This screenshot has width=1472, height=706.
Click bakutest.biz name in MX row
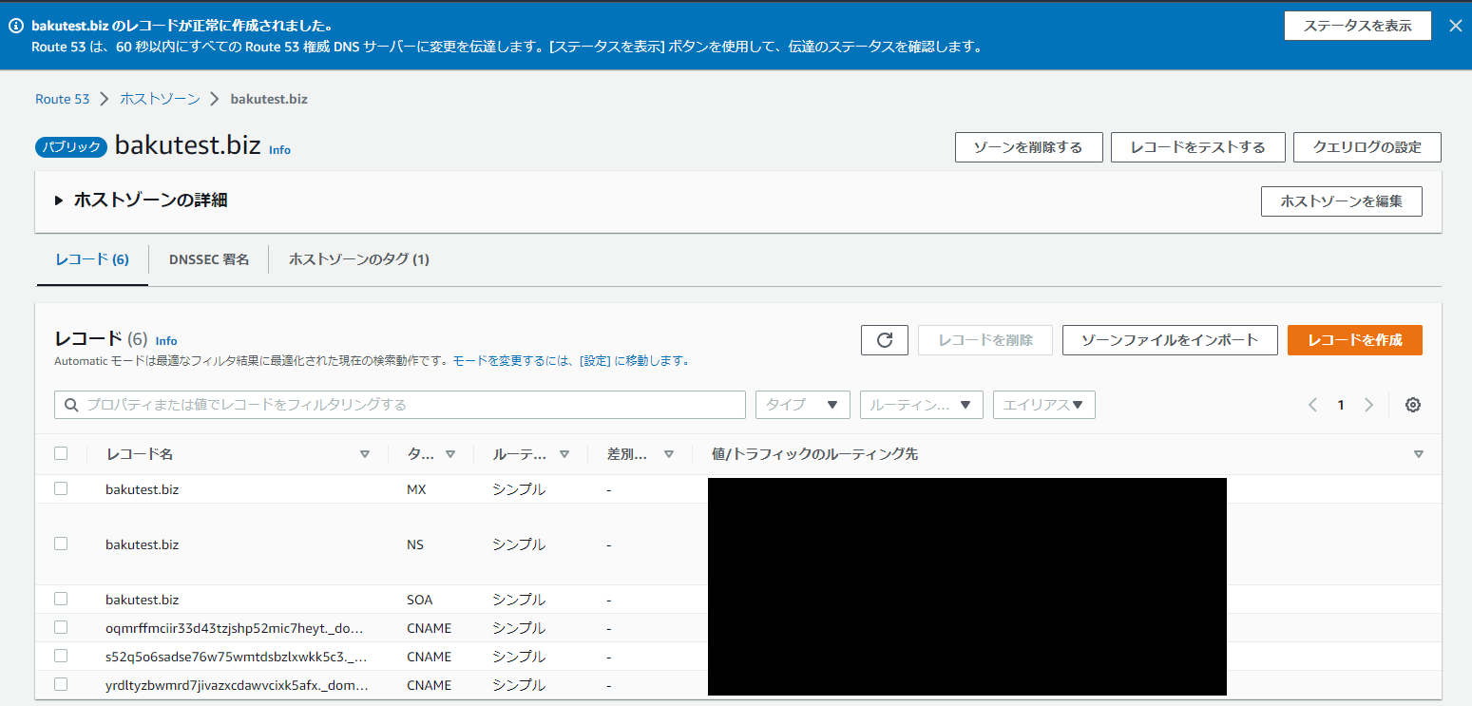[143, 489]
